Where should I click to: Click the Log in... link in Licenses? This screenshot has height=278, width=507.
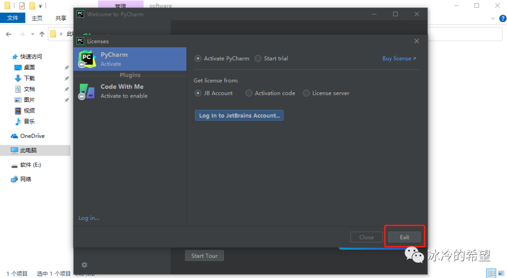(89, 218)
